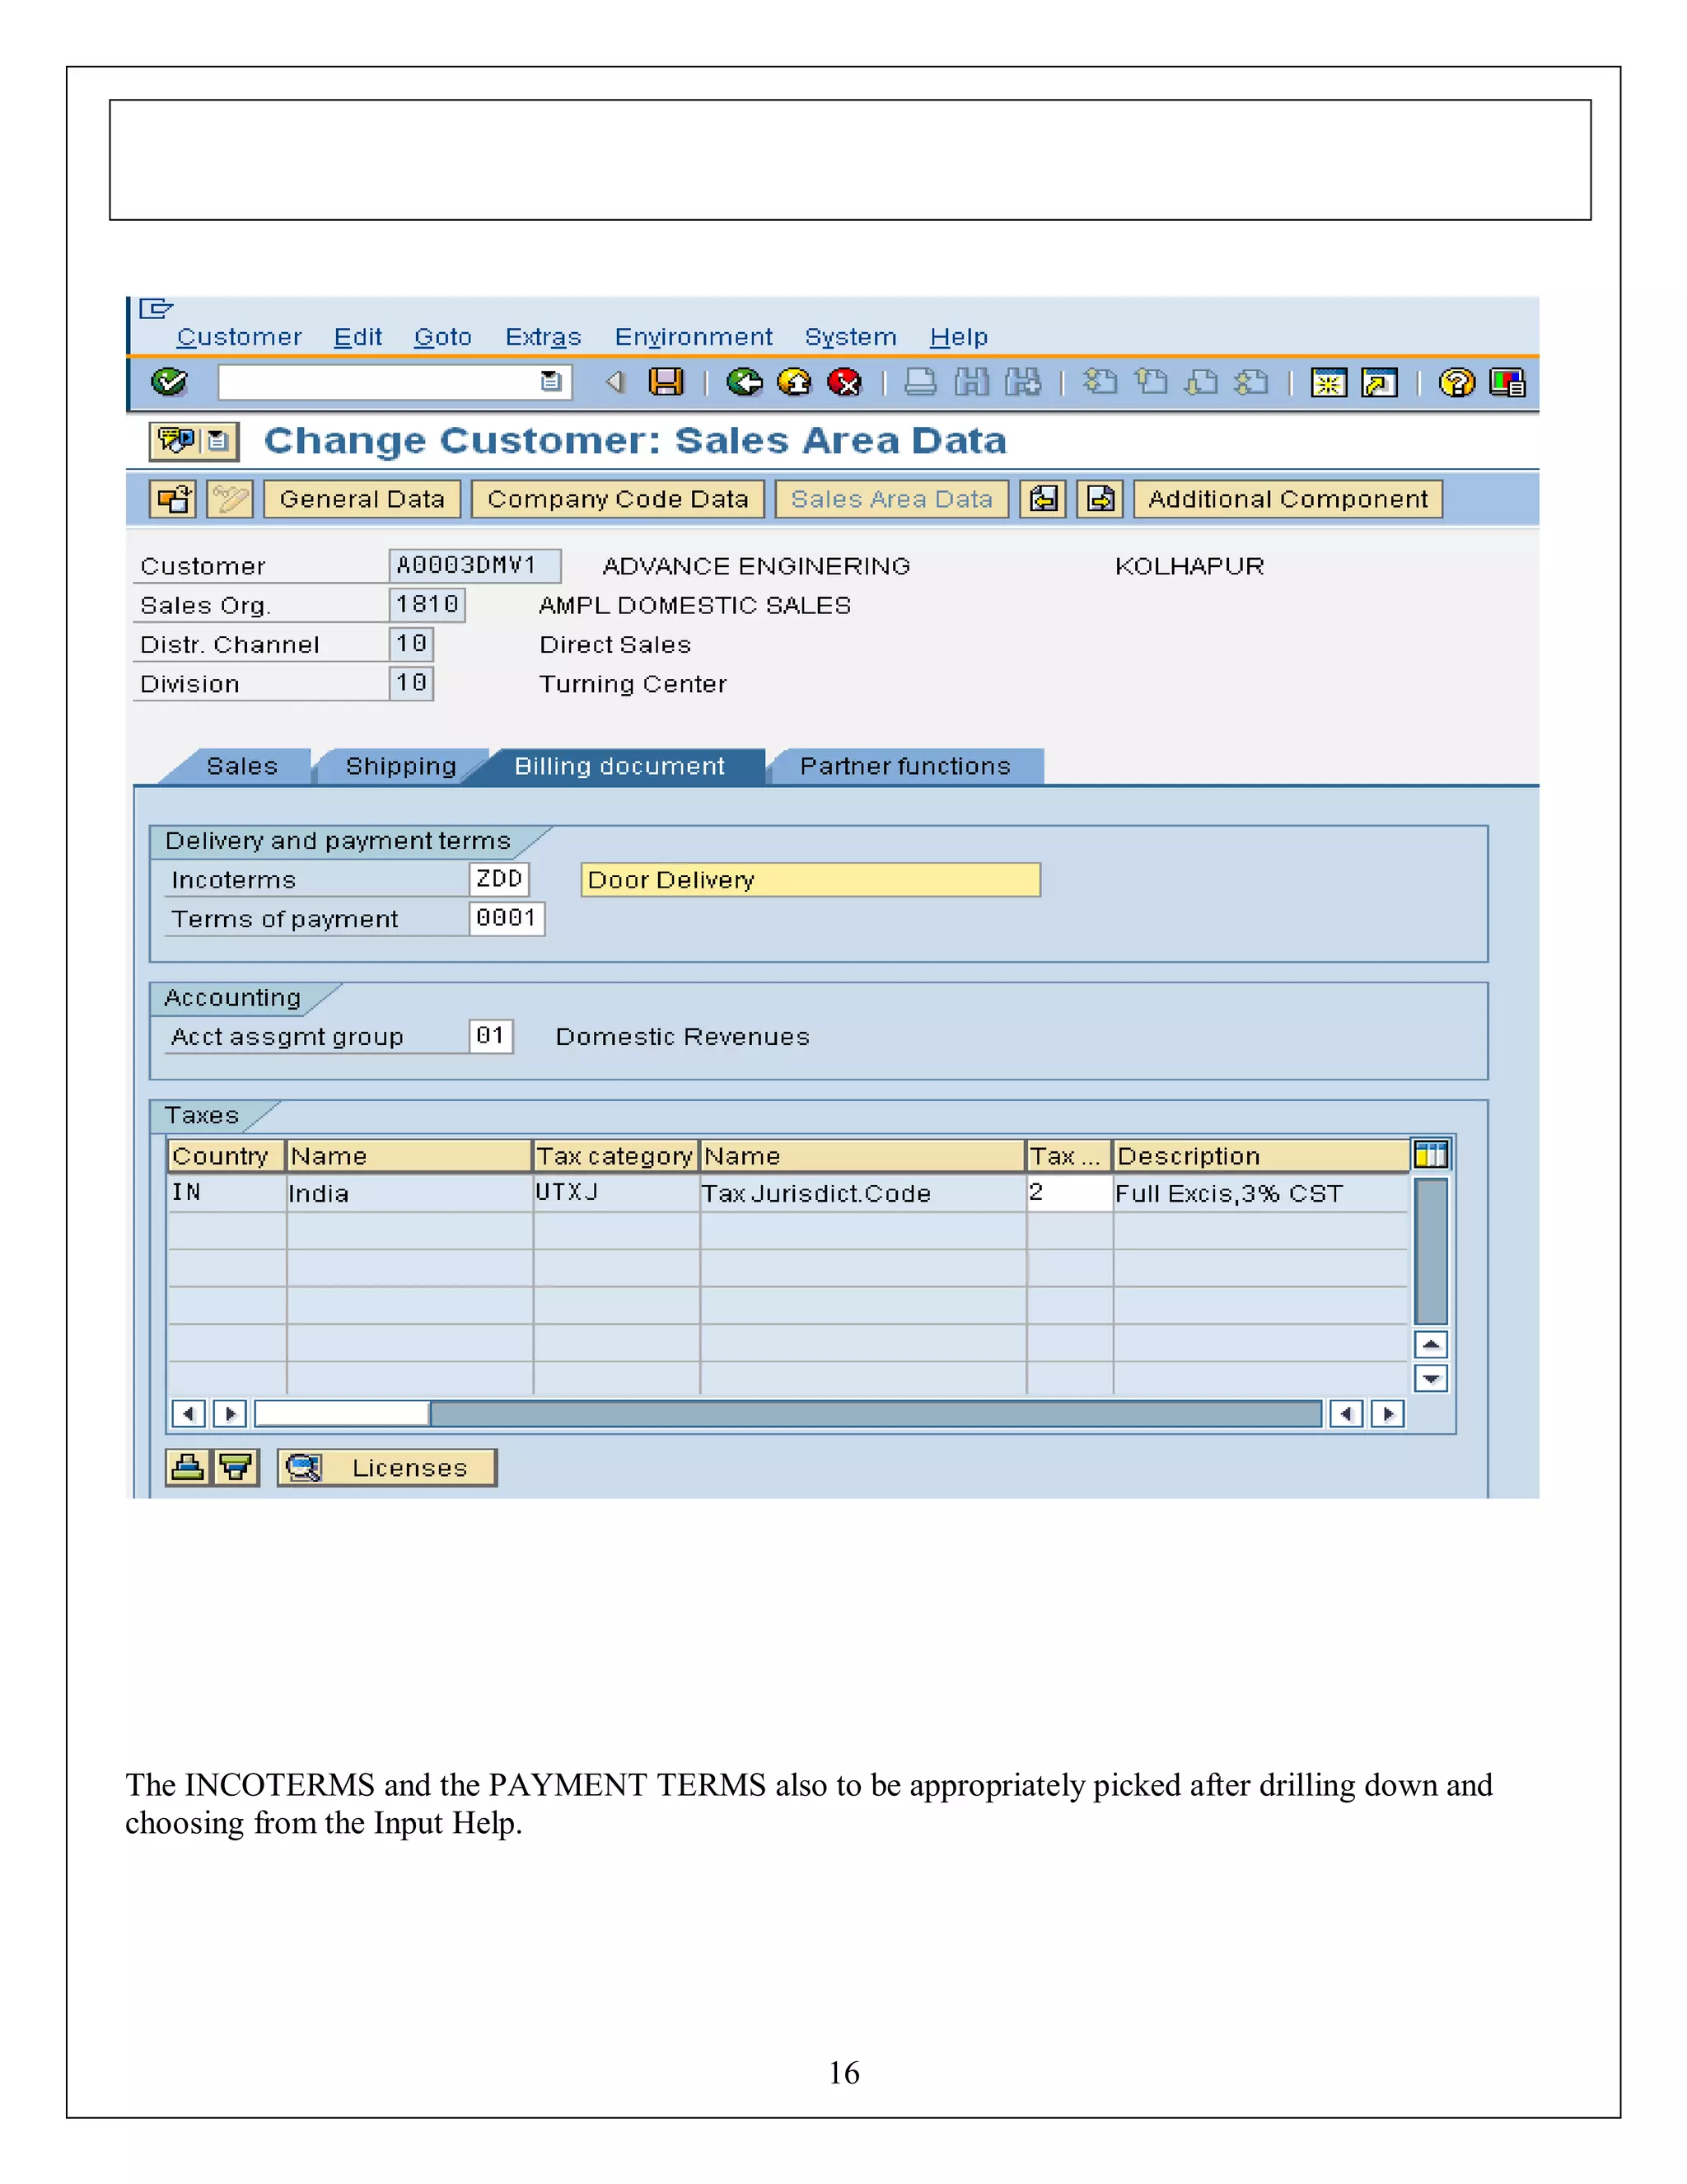Click the Print icon in toolbar
Viewport: 1687px width, 2184px height.
(x=920, y=382)
